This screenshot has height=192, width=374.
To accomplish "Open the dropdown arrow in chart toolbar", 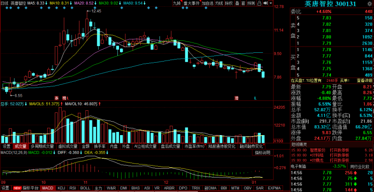I will [271, 3].
